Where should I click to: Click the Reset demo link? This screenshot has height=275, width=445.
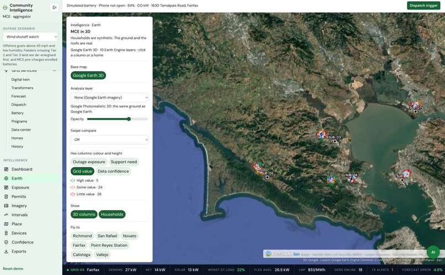[x=13, y=268]
